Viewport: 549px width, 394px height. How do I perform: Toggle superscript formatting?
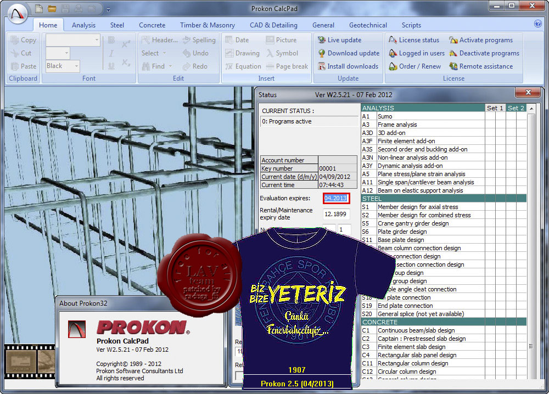(x=126, y=44)
